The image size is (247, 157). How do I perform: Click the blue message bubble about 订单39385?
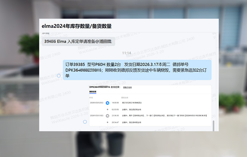[x=137, y=70]
